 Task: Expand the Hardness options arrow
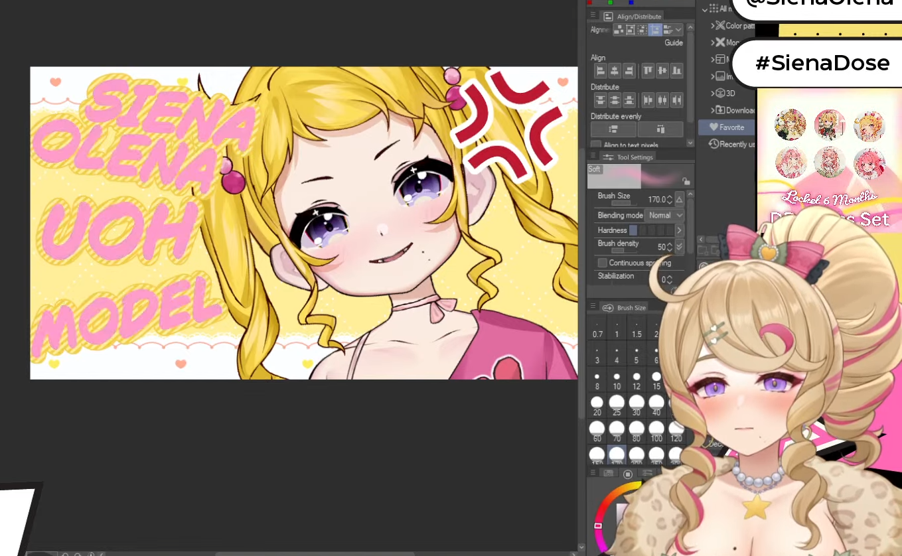coord(679,230)
